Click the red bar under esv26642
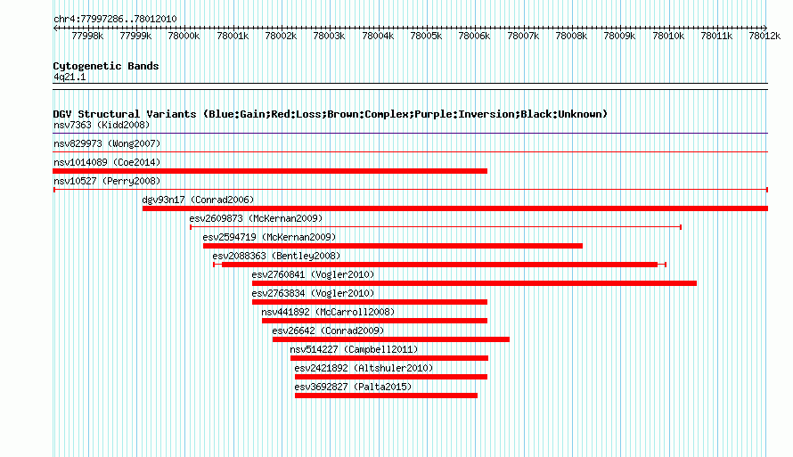Viewport: 793px width, 457px height. point(391,339)
